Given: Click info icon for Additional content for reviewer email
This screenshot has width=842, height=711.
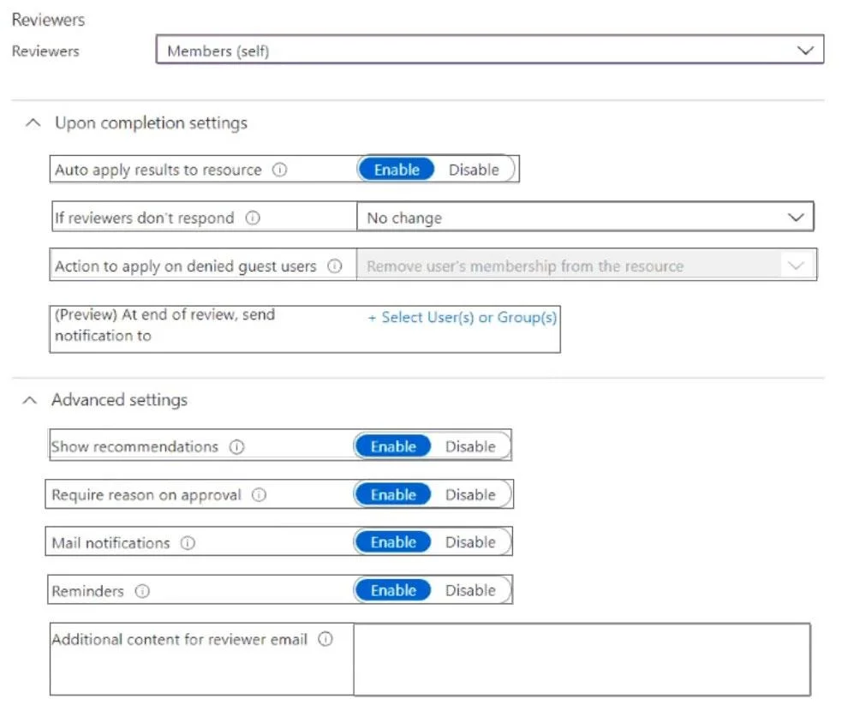Looking at the screenshot, I should click(325, 639).
